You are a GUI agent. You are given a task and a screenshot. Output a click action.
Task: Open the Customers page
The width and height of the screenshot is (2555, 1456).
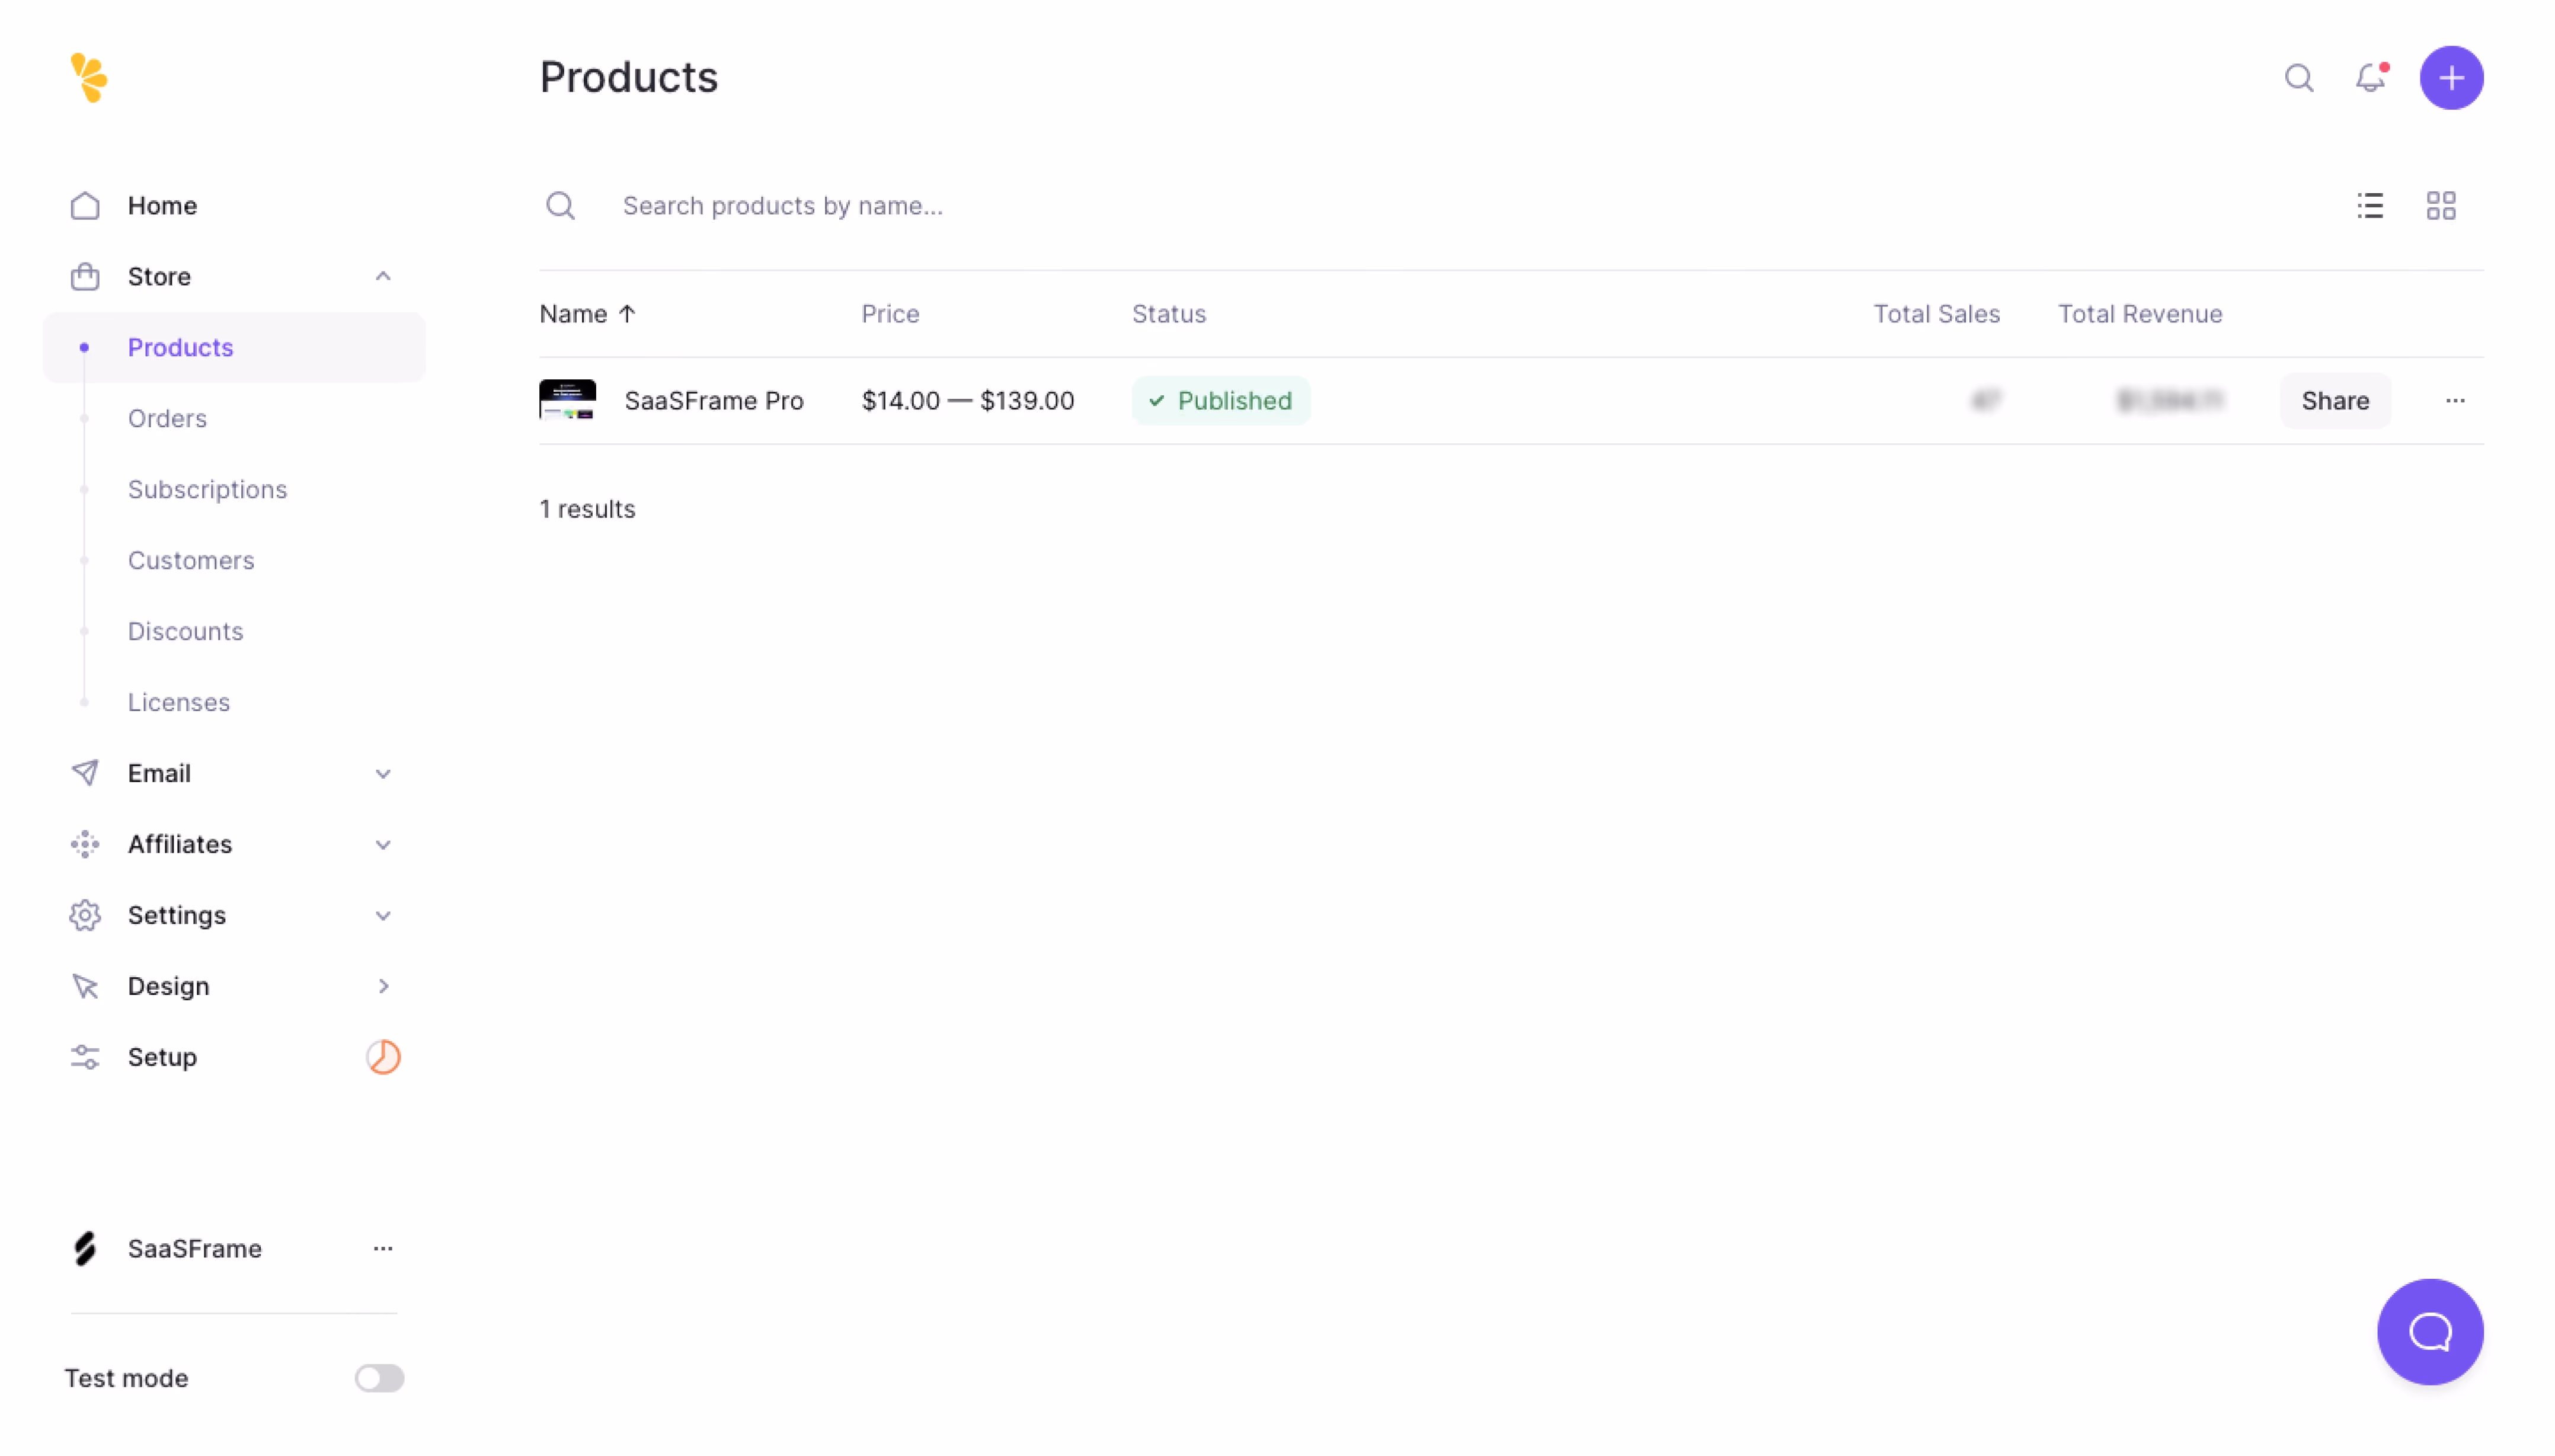click(191, 560)
